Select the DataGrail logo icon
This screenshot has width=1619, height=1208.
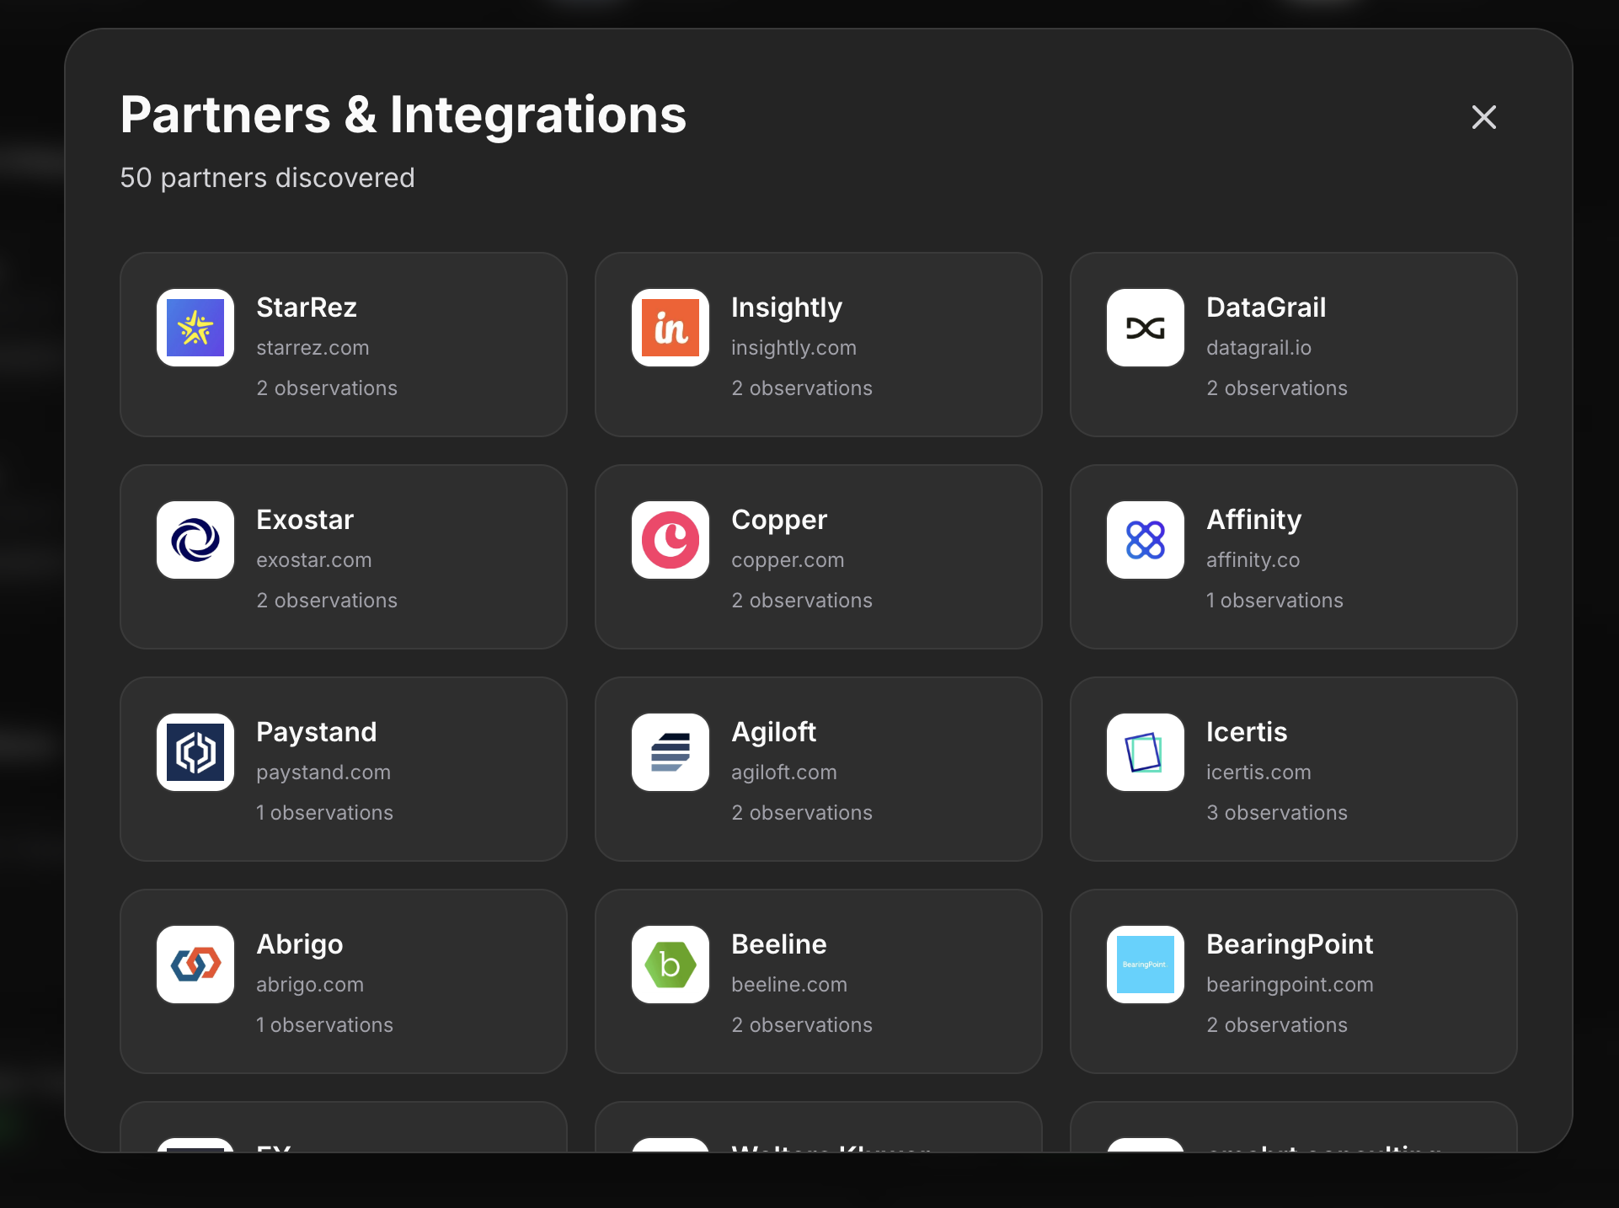(x=1145, y=328)
